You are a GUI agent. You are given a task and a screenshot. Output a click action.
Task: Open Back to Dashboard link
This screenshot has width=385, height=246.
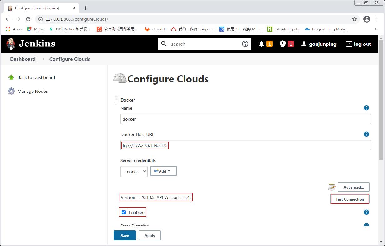pyautogui.click(x=36, y=77)
